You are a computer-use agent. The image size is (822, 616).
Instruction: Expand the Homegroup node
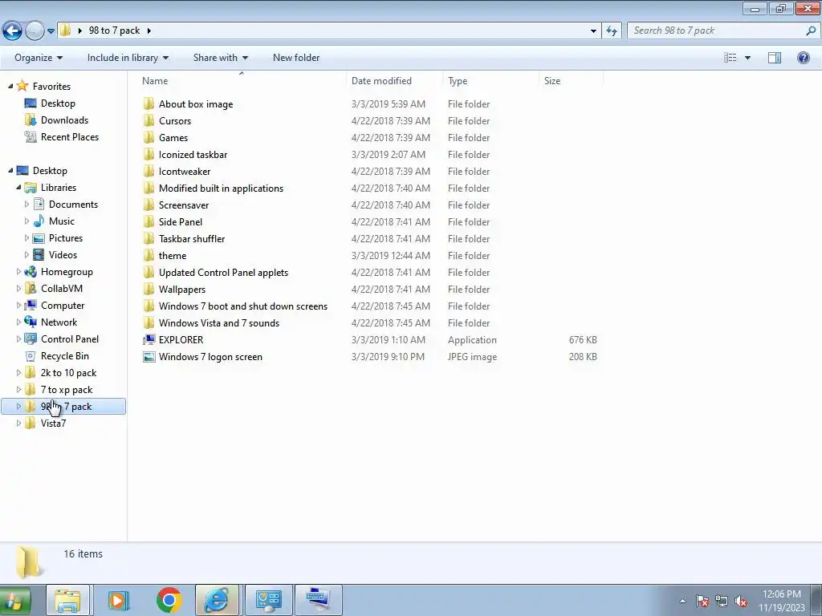(x=18, y=271)
